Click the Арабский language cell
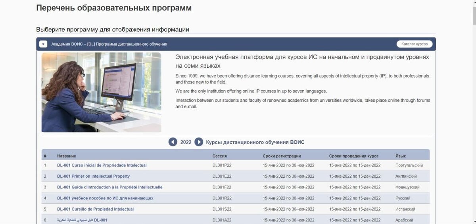 click(x=404, y=220)
